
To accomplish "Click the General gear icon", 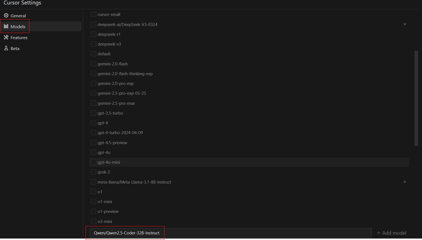I will [x=6, y=15].
